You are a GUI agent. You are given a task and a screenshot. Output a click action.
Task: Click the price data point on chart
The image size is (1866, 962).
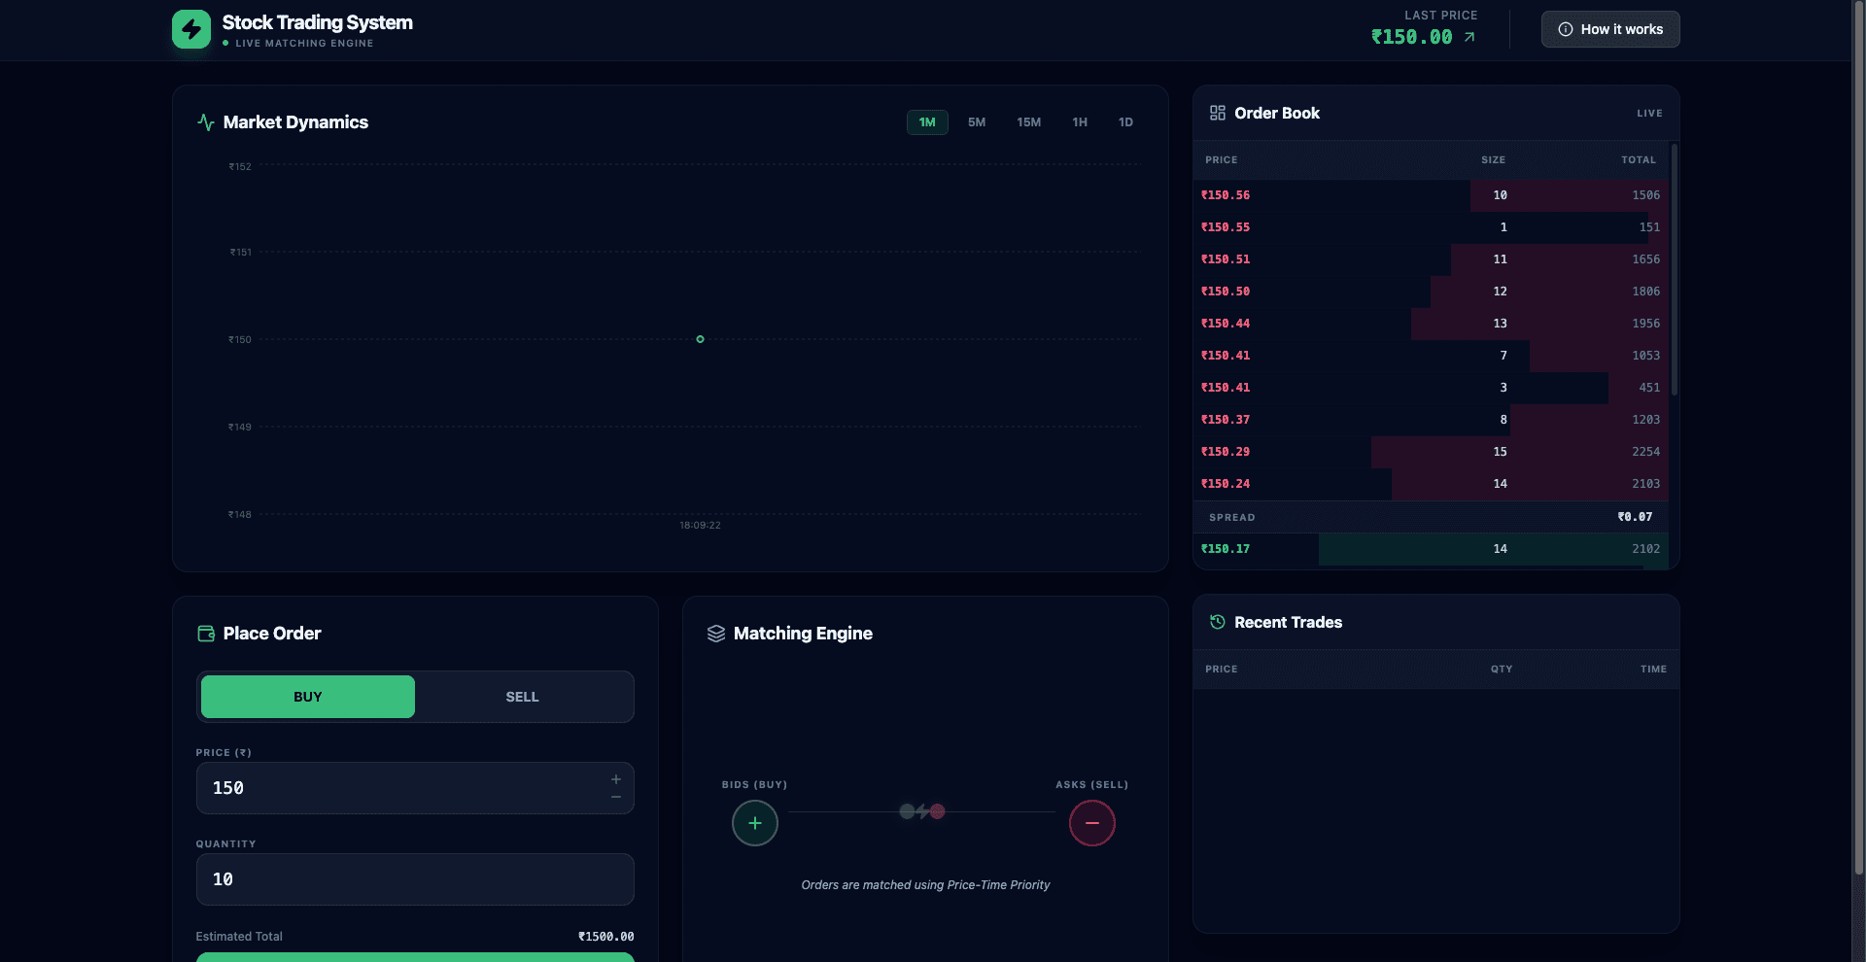click(700, 339)
